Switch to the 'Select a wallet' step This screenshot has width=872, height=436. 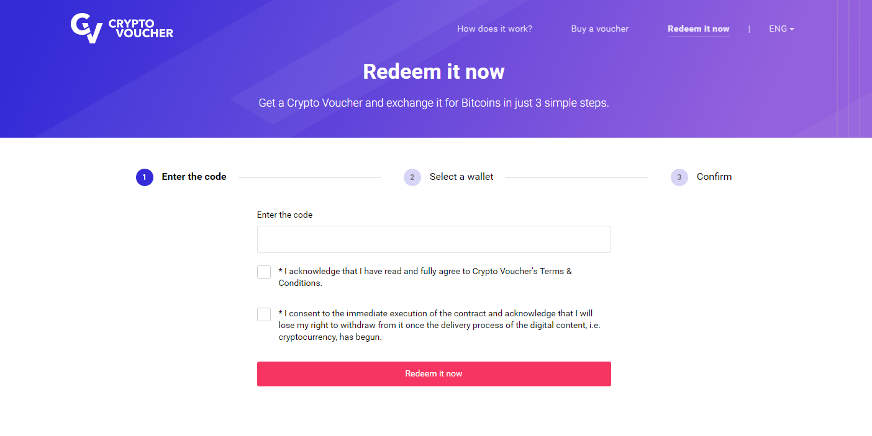[x=461, y=176]
